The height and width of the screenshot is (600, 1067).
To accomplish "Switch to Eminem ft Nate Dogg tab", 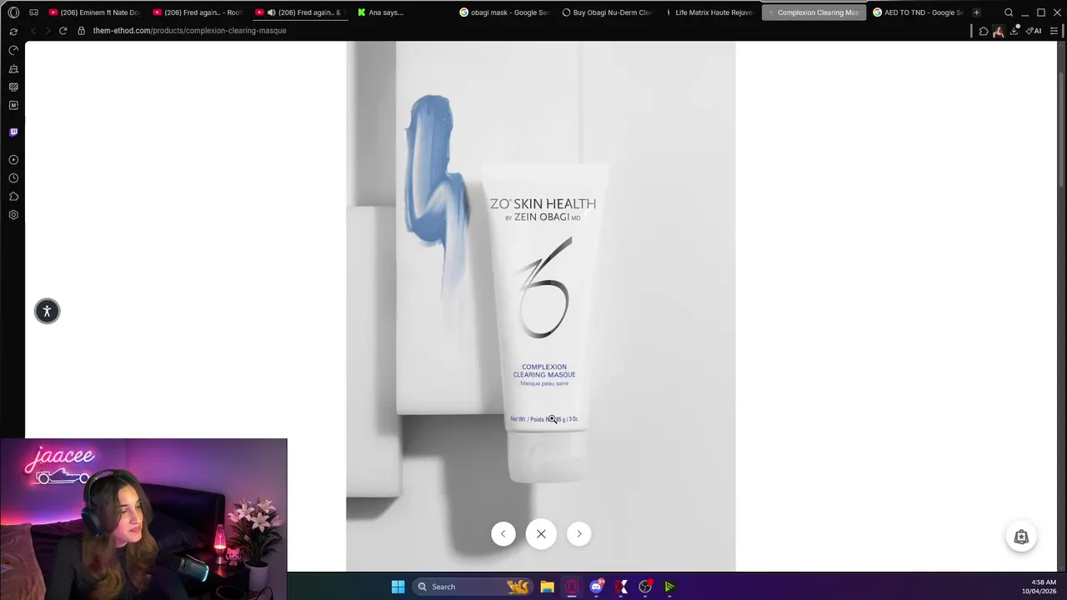I will coord(94,12).
